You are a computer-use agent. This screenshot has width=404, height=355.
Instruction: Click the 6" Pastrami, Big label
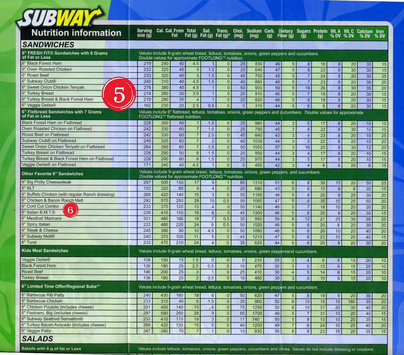point(55,313)
